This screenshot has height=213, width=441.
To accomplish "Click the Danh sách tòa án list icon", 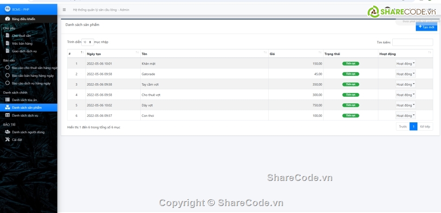I will [x=7, y=100].
